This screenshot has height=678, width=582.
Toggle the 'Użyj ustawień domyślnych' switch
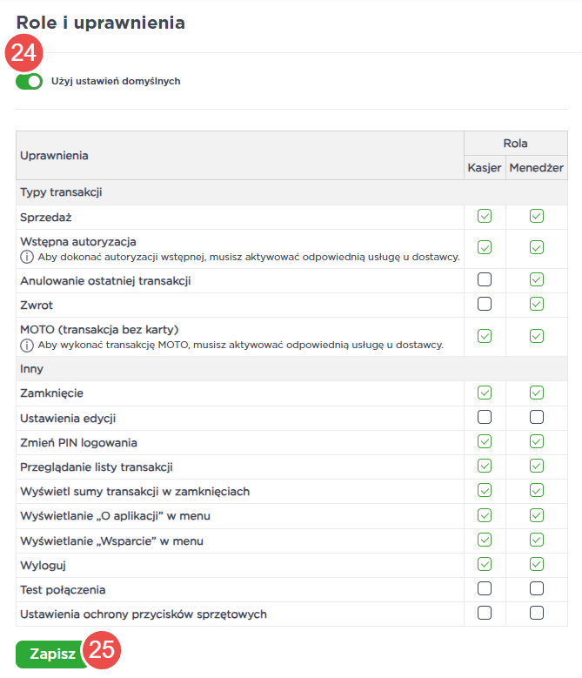pos(29,82)
